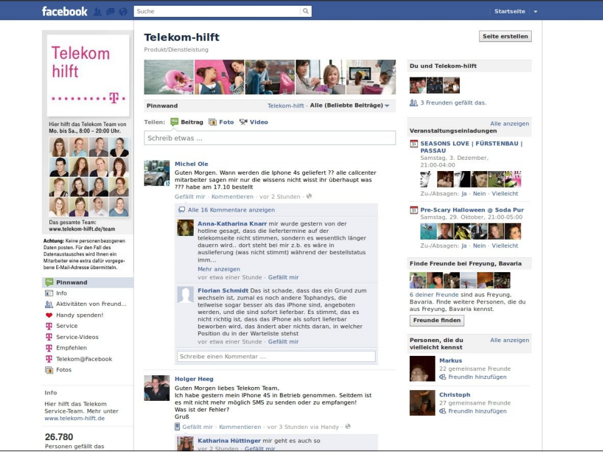Click add-friend icon next to Markus
The height and width of the screenshot is (452, 603).
(442, 377)
